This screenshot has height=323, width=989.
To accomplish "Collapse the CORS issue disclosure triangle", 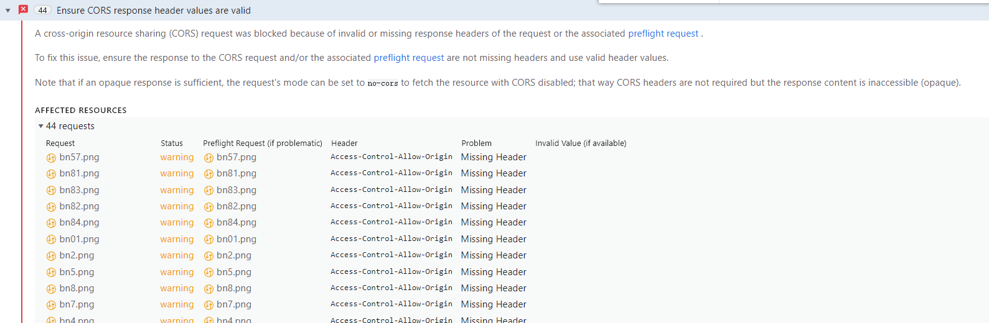I will pos(8,11).
